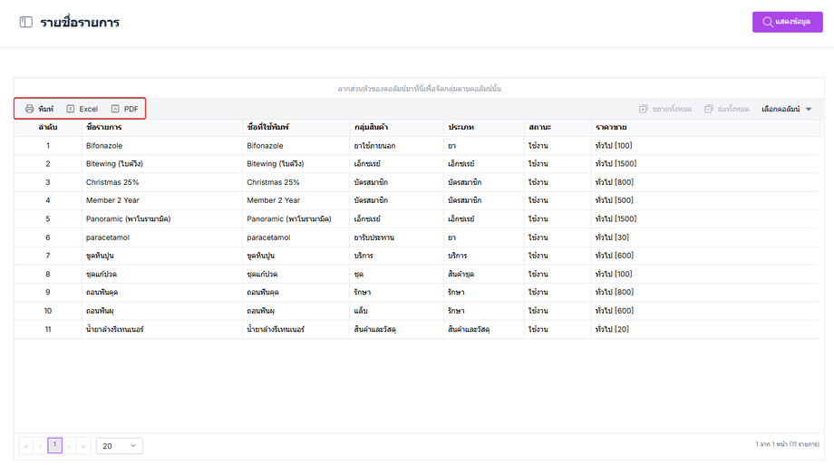Click the ขยายทั้งหมด expand-all icon
Viewport: 834px width, 465px height.
click(644, 109)
